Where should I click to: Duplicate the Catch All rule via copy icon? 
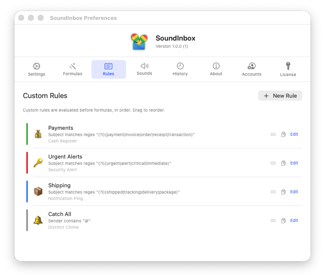[x=284, y=221]
